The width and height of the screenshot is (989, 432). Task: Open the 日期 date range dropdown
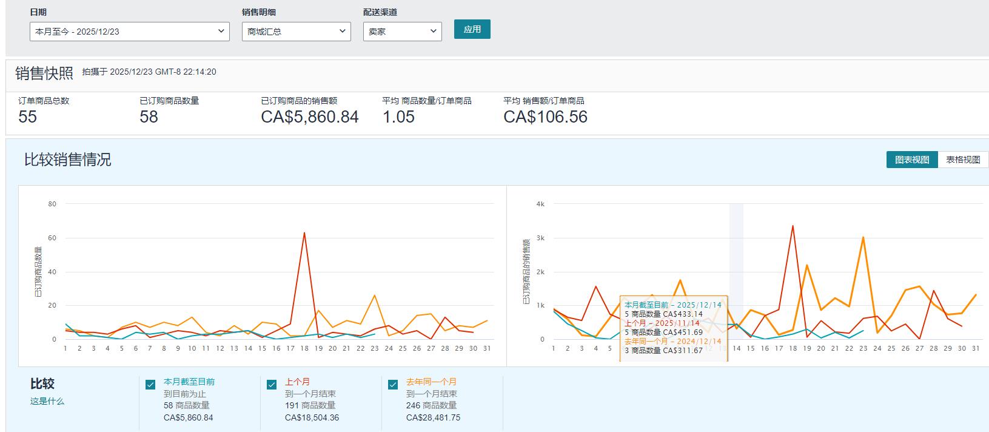[129, 32]
